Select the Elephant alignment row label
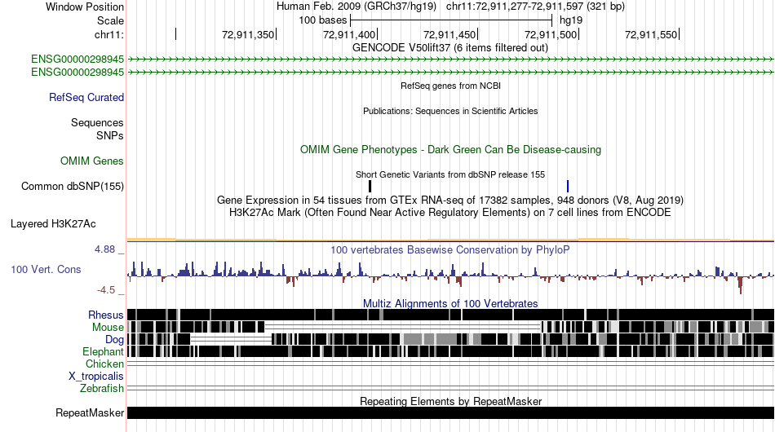 point(103,351)
